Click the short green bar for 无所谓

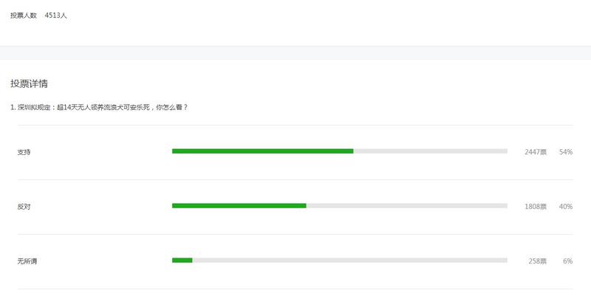pyautogui.click(x=182, y=261)
